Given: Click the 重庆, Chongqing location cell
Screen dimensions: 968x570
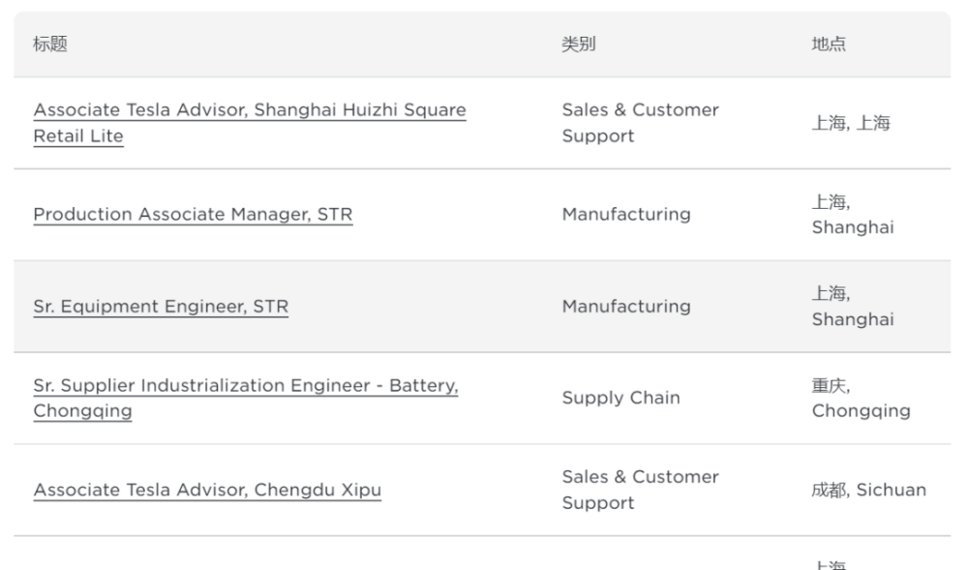Looking at the screenshot, I should click(860, 398).
